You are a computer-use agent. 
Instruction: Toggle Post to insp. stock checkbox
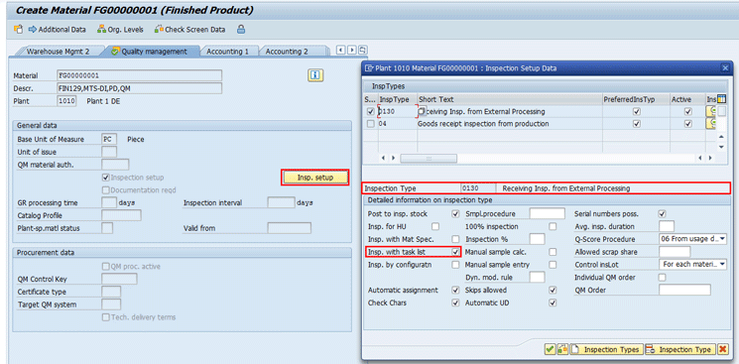point(455,214)
